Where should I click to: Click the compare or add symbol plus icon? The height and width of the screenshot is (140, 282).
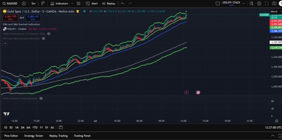coord(24,4)
